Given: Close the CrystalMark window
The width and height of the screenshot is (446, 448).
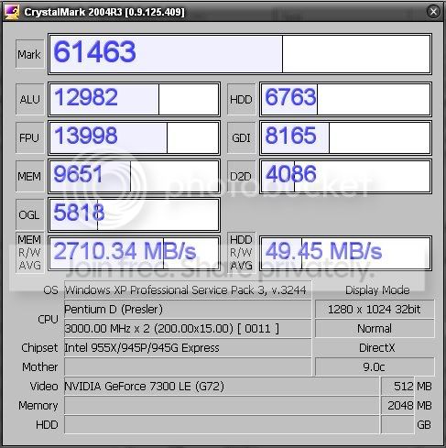Looking at the screenshot, I should click(433, 12).
